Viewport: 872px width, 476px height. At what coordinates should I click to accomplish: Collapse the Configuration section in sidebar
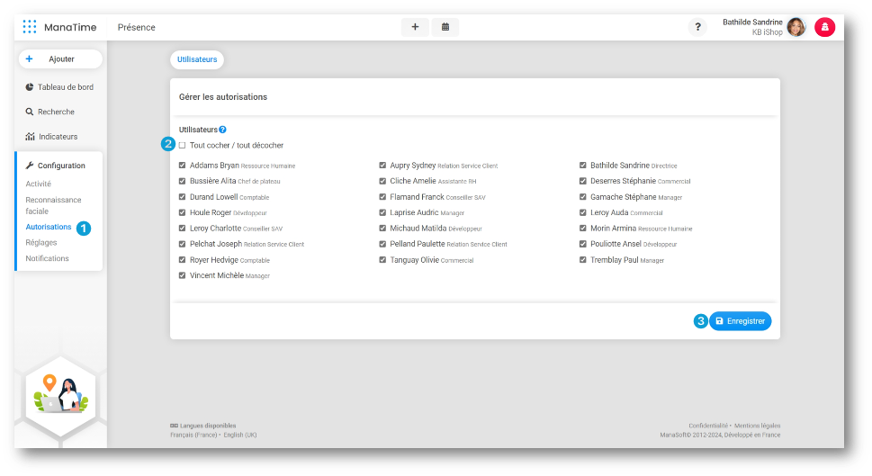tap(60, 166)
